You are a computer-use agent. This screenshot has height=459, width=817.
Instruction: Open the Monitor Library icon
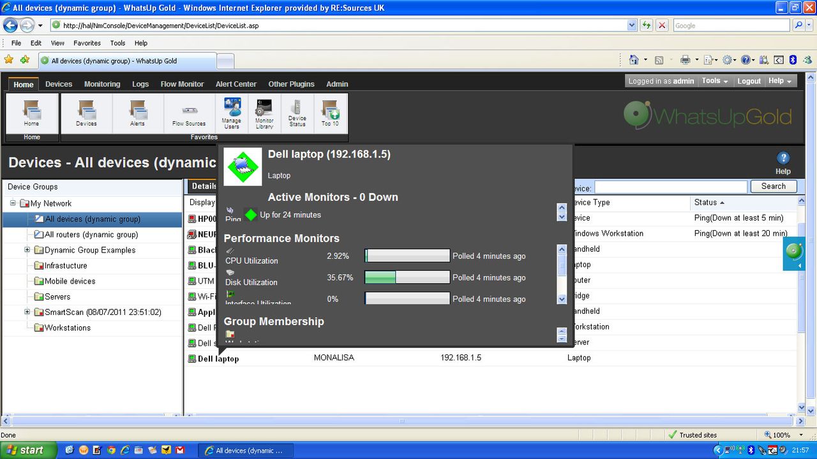click(264, 113)
